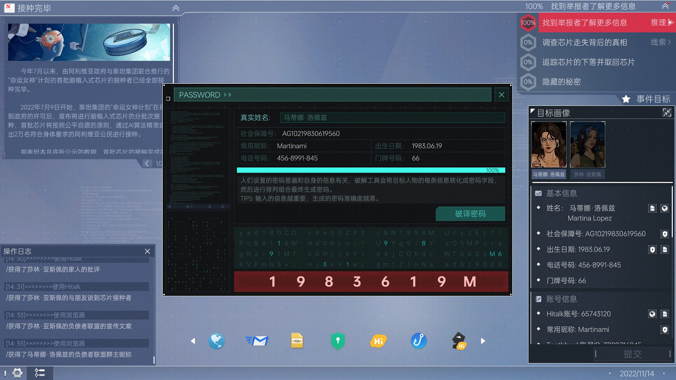Open the globe browser tool
Image resolution: width=676 pixels, height=380 pixels.
pos(216,341)
